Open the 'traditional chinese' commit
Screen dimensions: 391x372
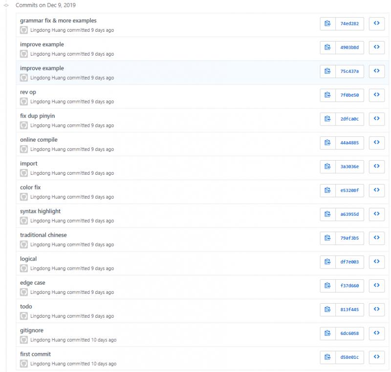tap(43, 235)
